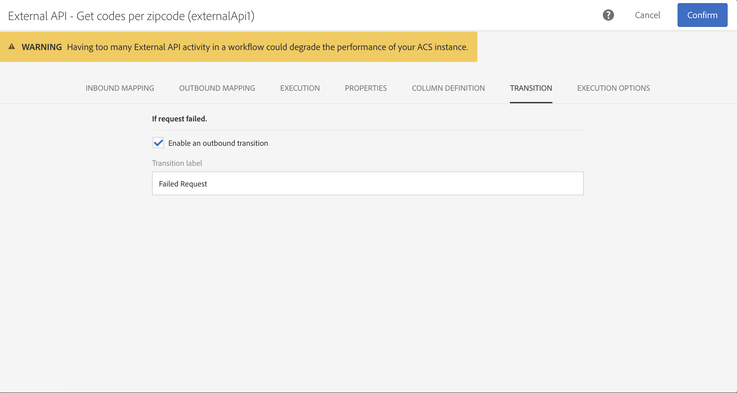Open the Inbound Mapping tab
The width and height of the screenshot is (737, 393).
[x=120, y=88]
